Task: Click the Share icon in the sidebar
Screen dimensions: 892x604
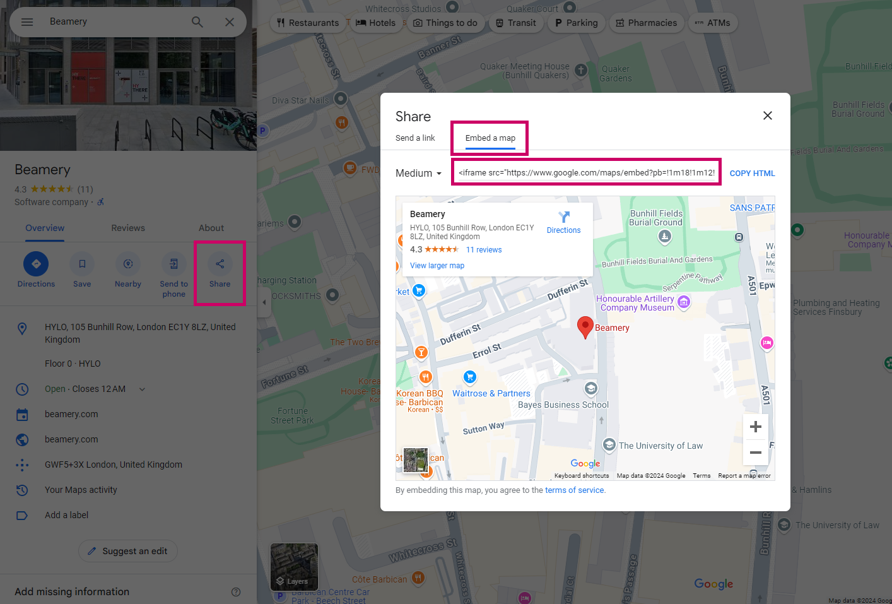Action: point(220,264)
